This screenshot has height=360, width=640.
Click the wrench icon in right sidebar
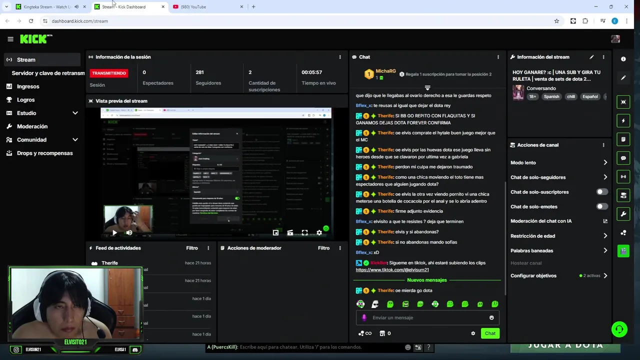(x=623, y=214)
